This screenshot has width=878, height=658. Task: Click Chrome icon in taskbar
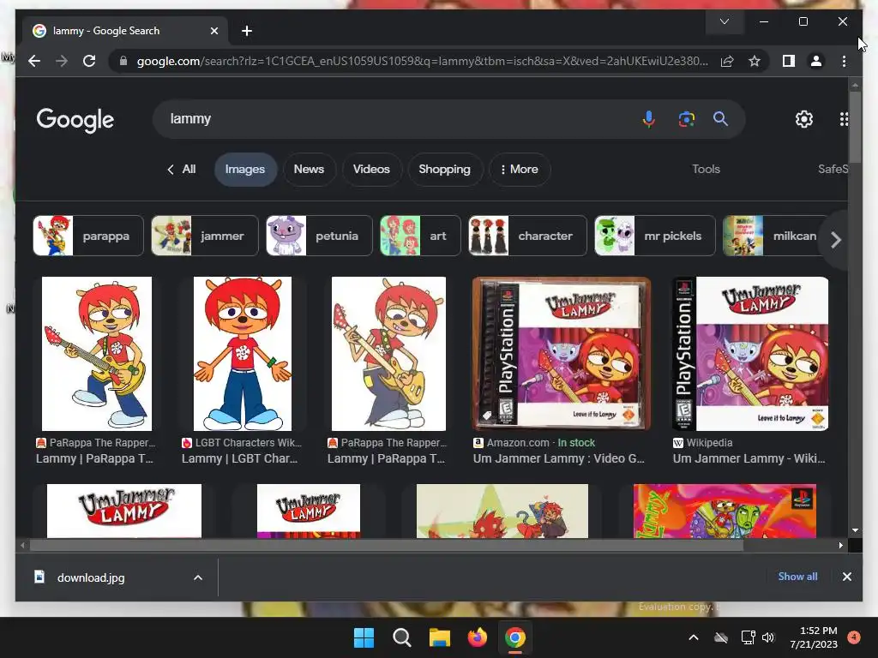point(515,637)
